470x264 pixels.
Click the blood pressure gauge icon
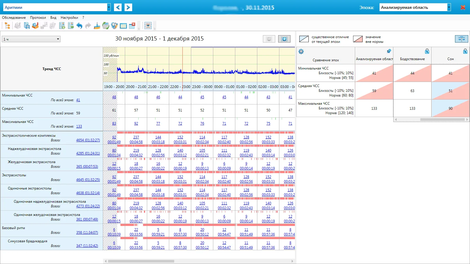click(x=115, y=26)
